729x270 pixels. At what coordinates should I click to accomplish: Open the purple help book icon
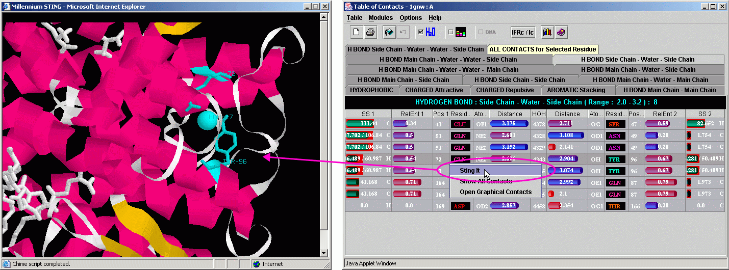point(561,32)
